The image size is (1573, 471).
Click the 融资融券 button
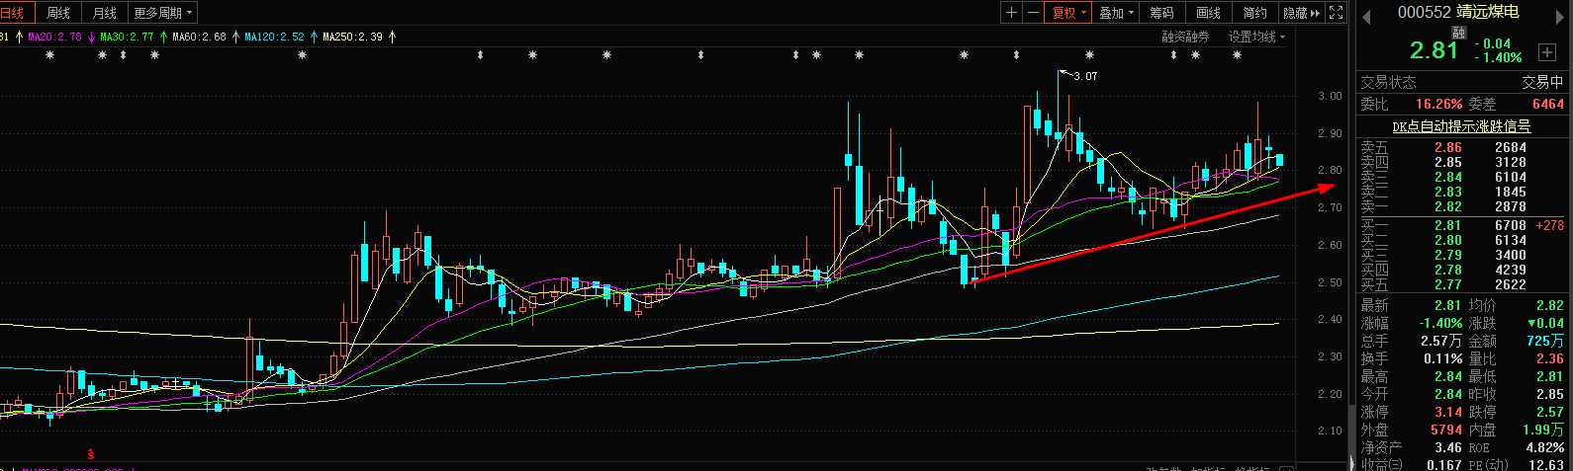pyautogui.click(x=1185, y=37)
